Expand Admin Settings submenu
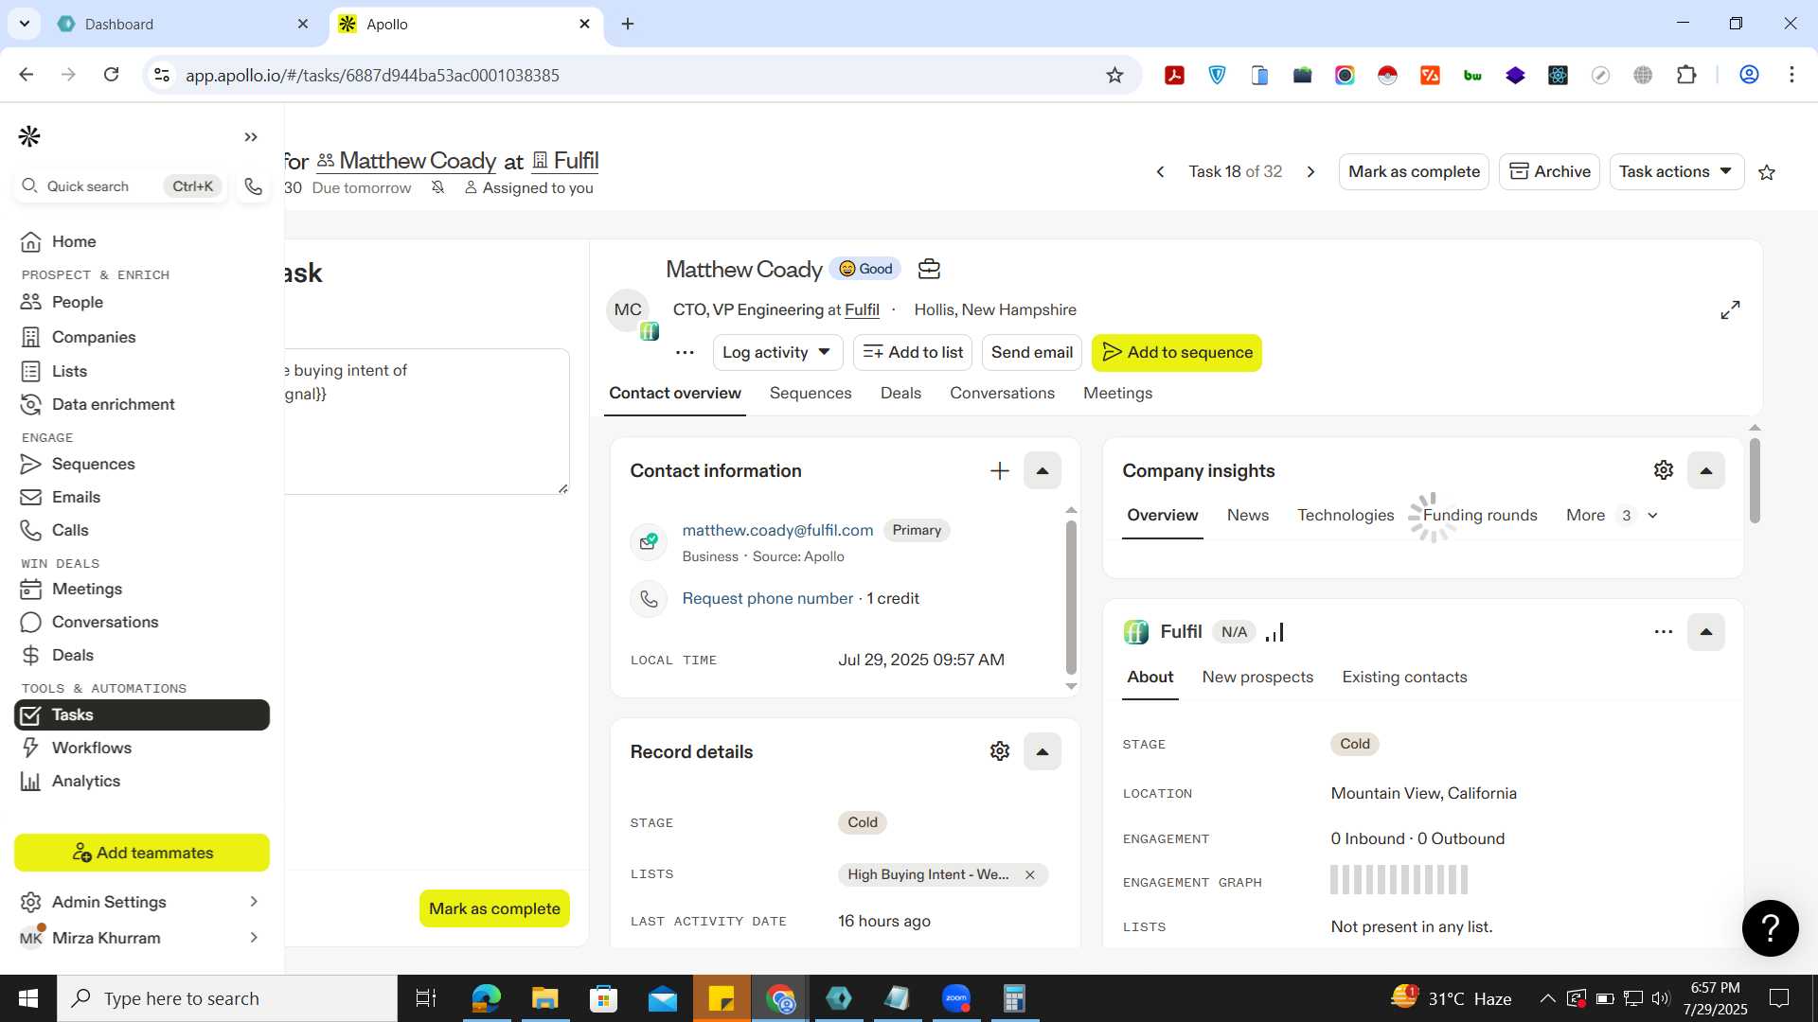Screen dimensions: 1818x1022 [x=254, y=902]
